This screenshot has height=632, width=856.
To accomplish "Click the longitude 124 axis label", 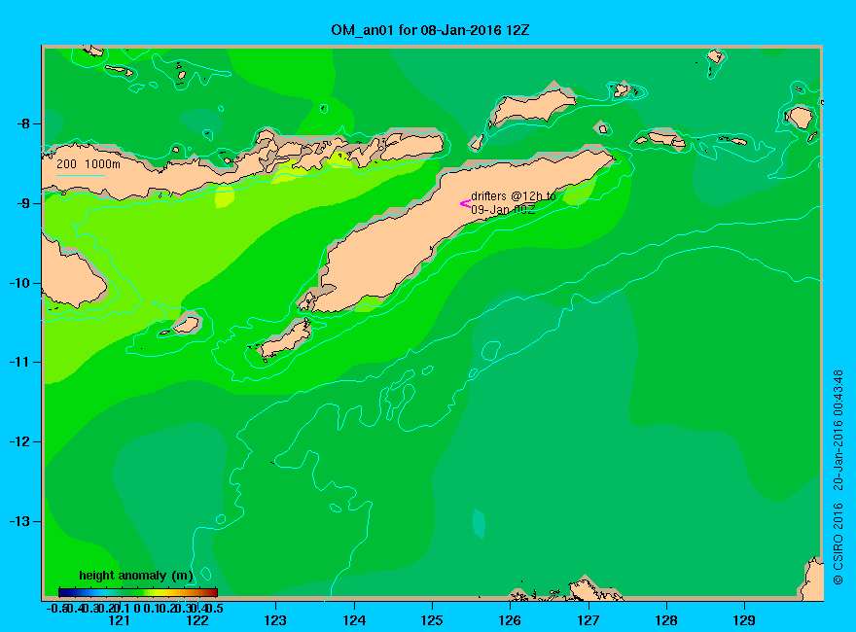I will [354, 620].
